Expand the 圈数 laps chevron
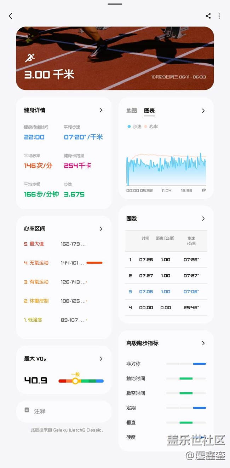The height and width of the screenshot is (468, 230). pyautogui.click(x=203, y=218)
